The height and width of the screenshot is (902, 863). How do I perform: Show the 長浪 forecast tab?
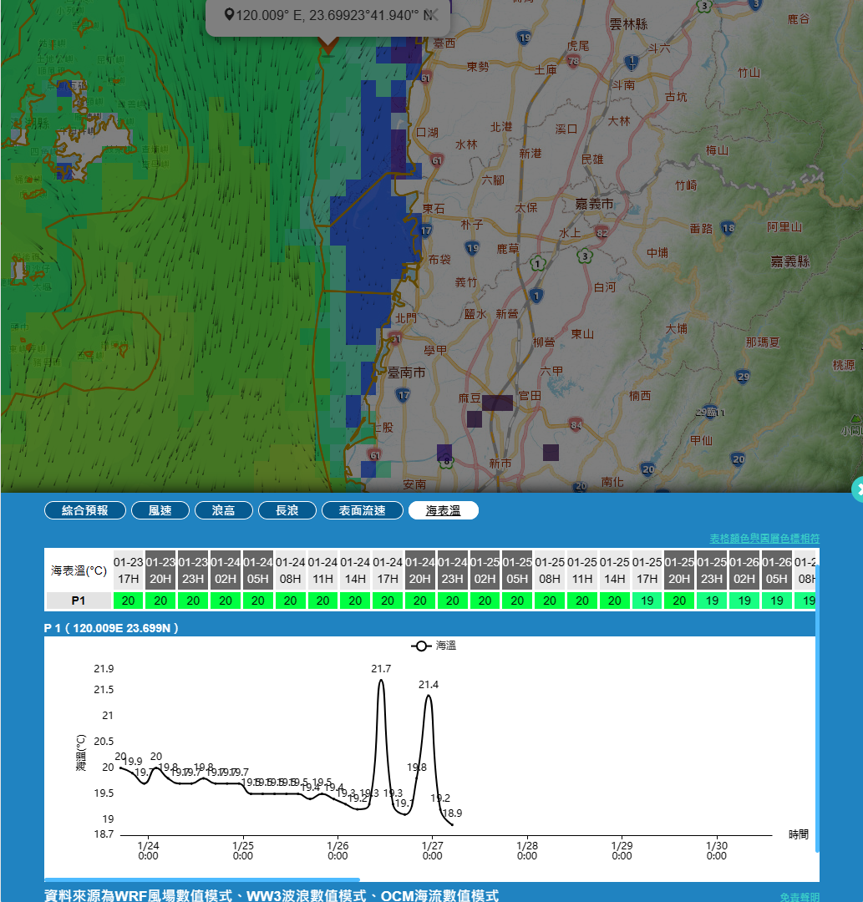pyautogui.click(x=287, y=510)
